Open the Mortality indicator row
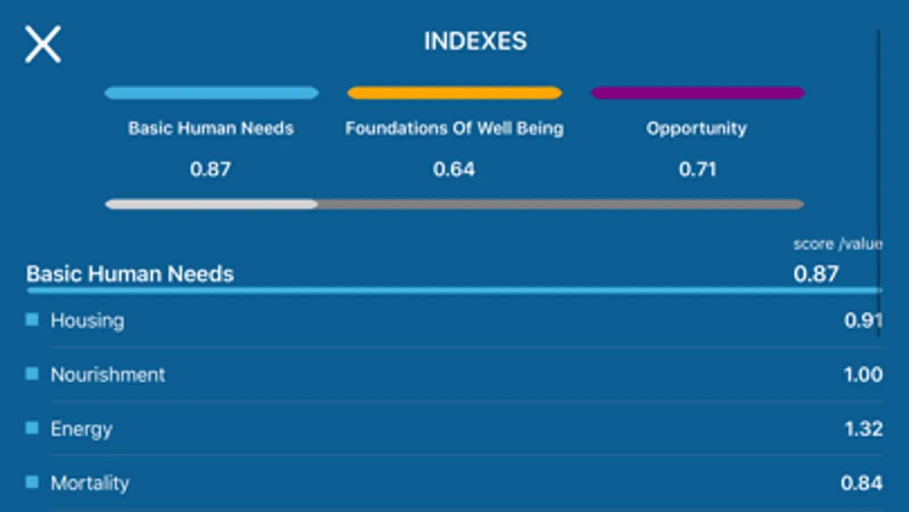 (454, 483)
